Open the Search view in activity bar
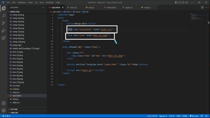Image resolution: width=210 pixels, height=118 pixels. pos(4,16)
